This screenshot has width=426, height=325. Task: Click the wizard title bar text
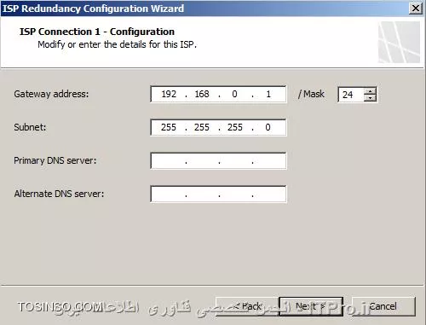[x=93, y=9]
